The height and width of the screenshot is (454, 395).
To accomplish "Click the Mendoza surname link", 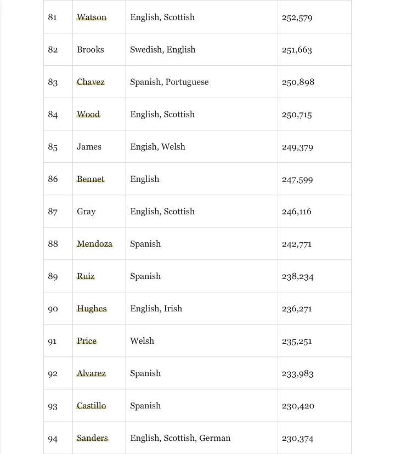I will click(94, 243).
